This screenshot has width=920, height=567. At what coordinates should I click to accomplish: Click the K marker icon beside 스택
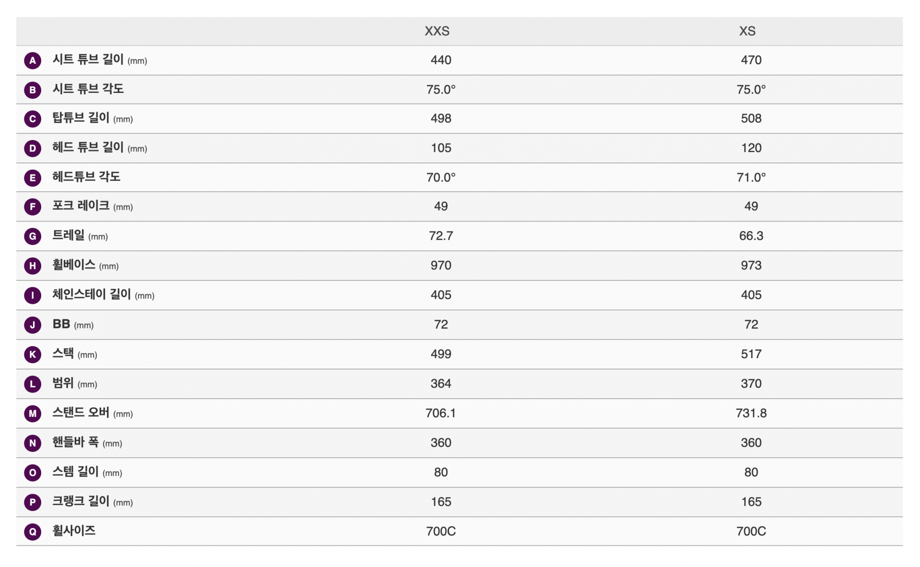click(x=33, y=355)
